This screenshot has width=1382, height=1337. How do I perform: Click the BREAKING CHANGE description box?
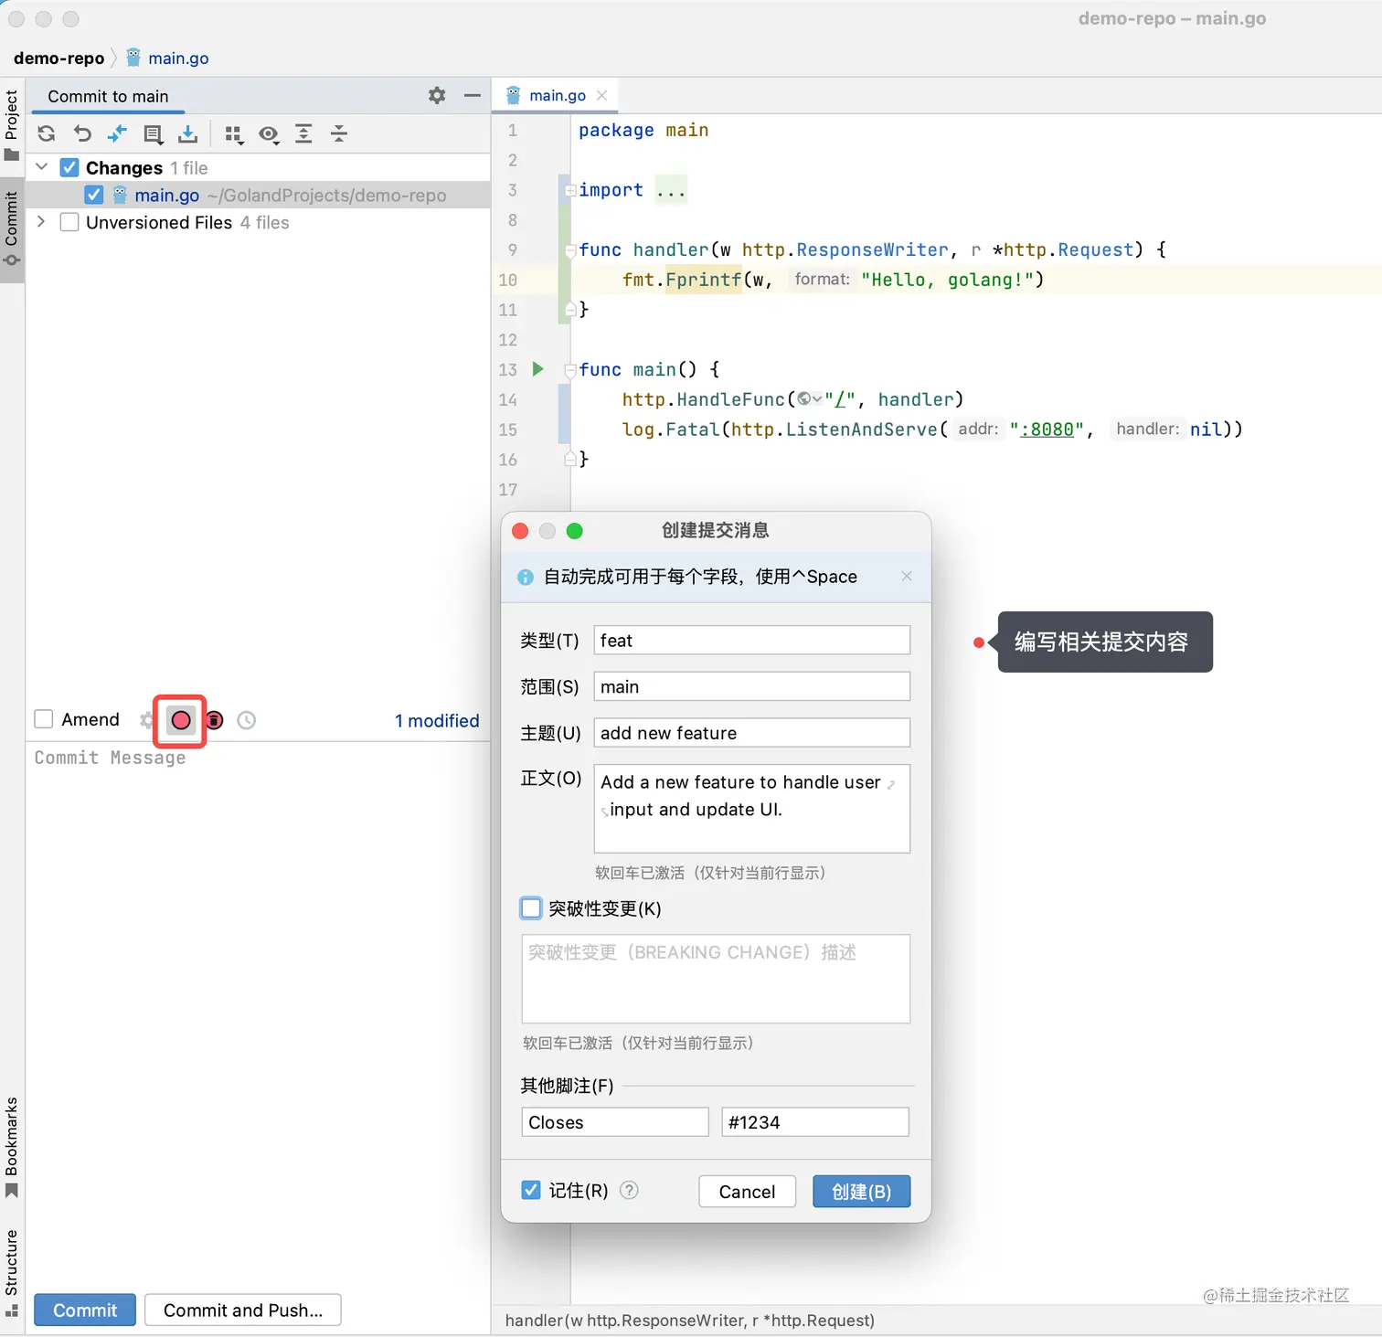click(x=716, y=978)
